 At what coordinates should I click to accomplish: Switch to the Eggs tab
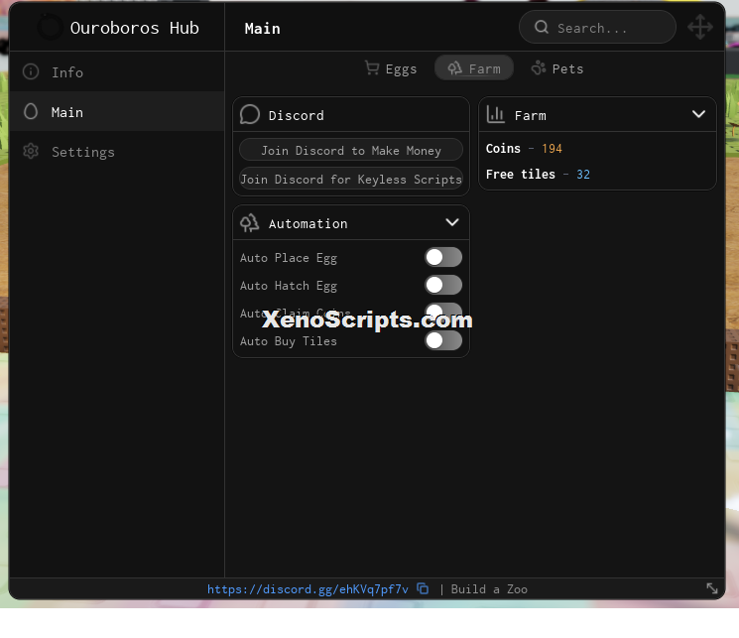[391, 68]
